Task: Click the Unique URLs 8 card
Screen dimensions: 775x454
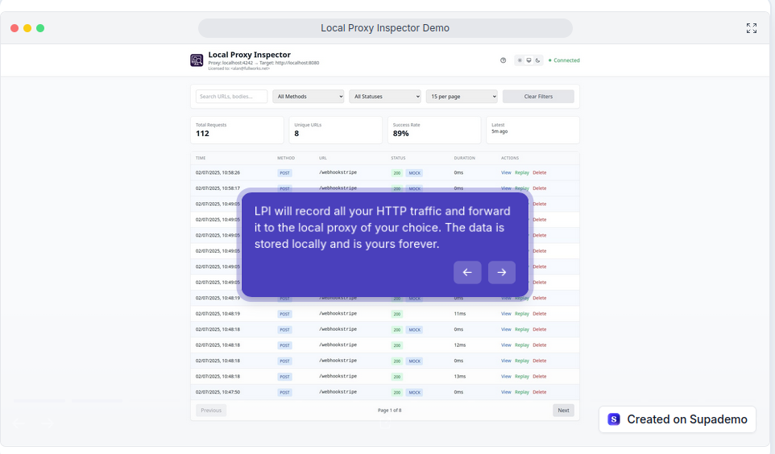Action: point(336,130)
